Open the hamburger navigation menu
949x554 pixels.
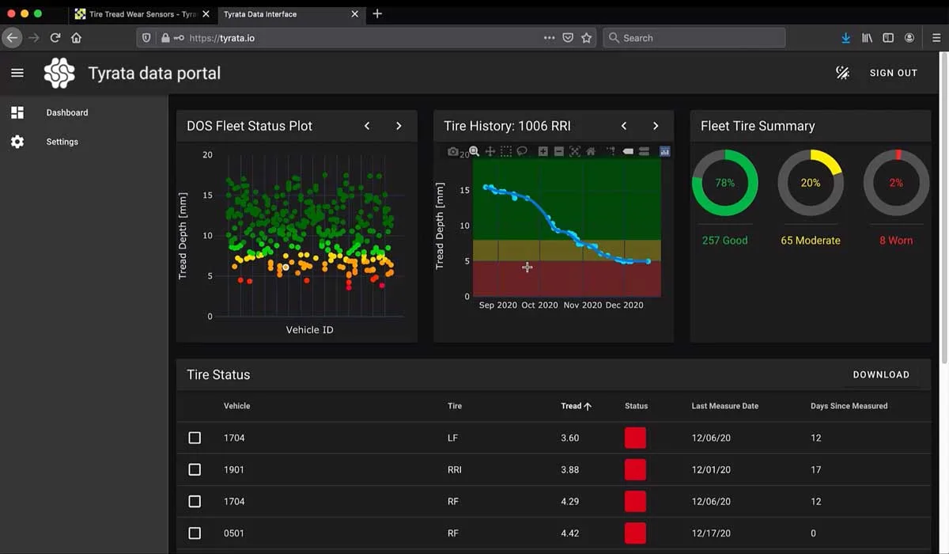17,73
